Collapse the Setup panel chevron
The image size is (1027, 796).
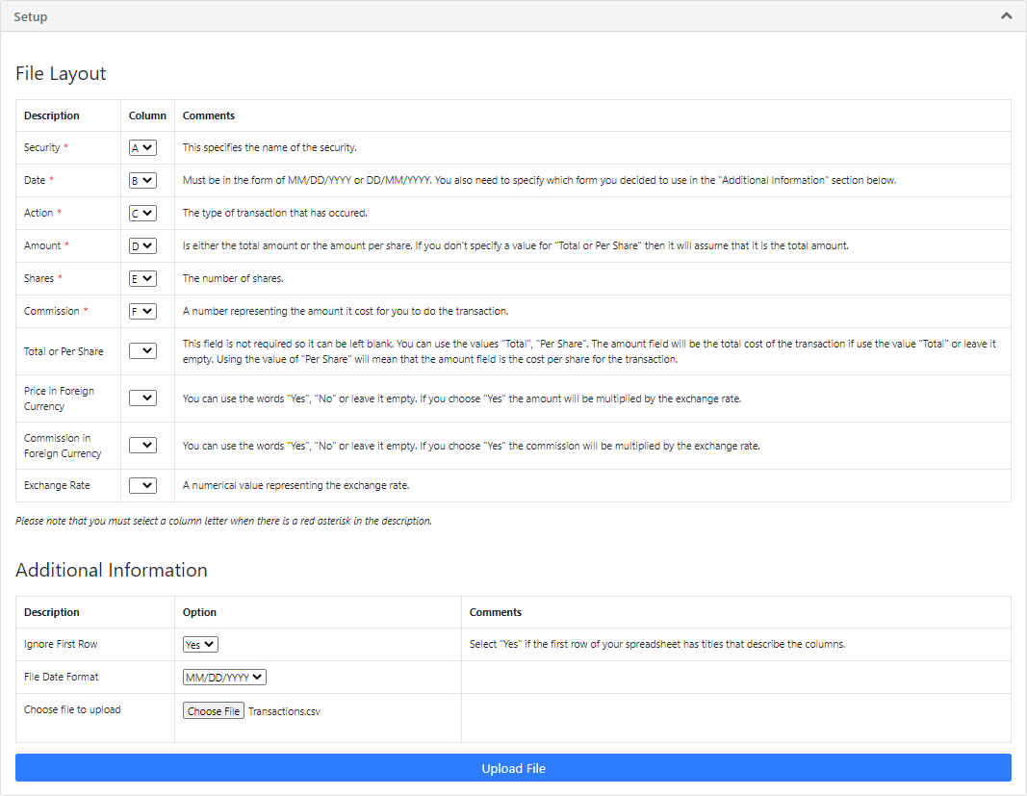coord(1006,15)
